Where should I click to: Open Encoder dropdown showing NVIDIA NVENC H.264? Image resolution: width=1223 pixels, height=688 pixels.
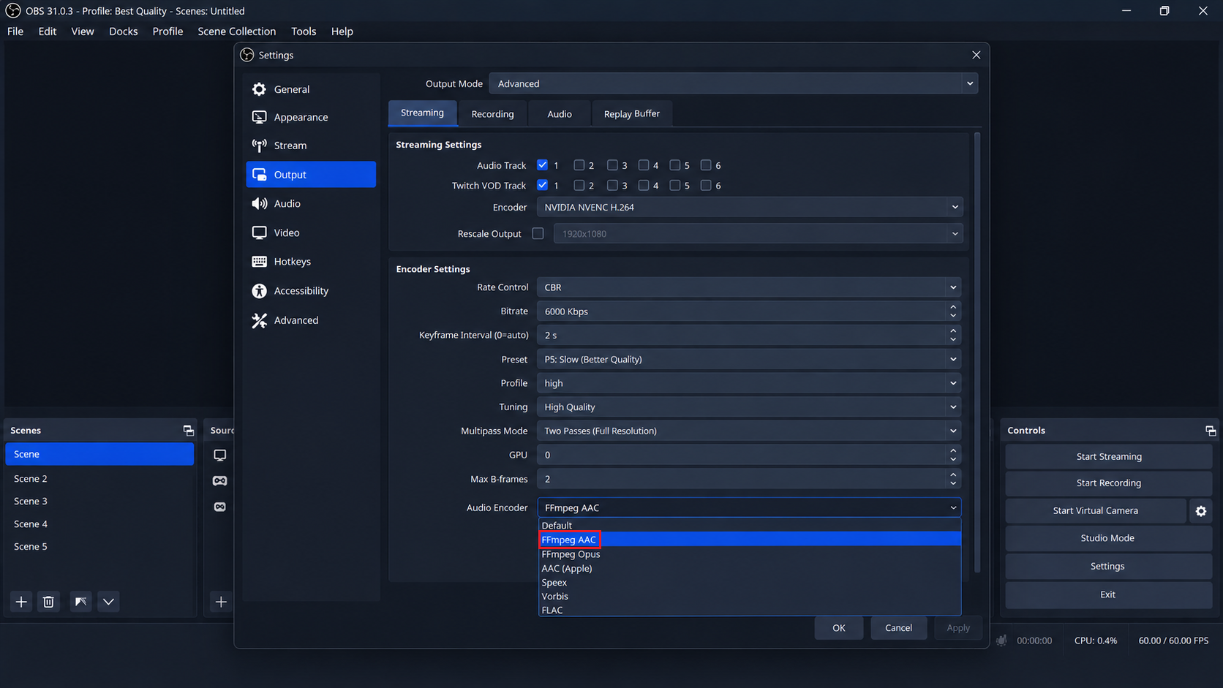click(x=750, y=207)
